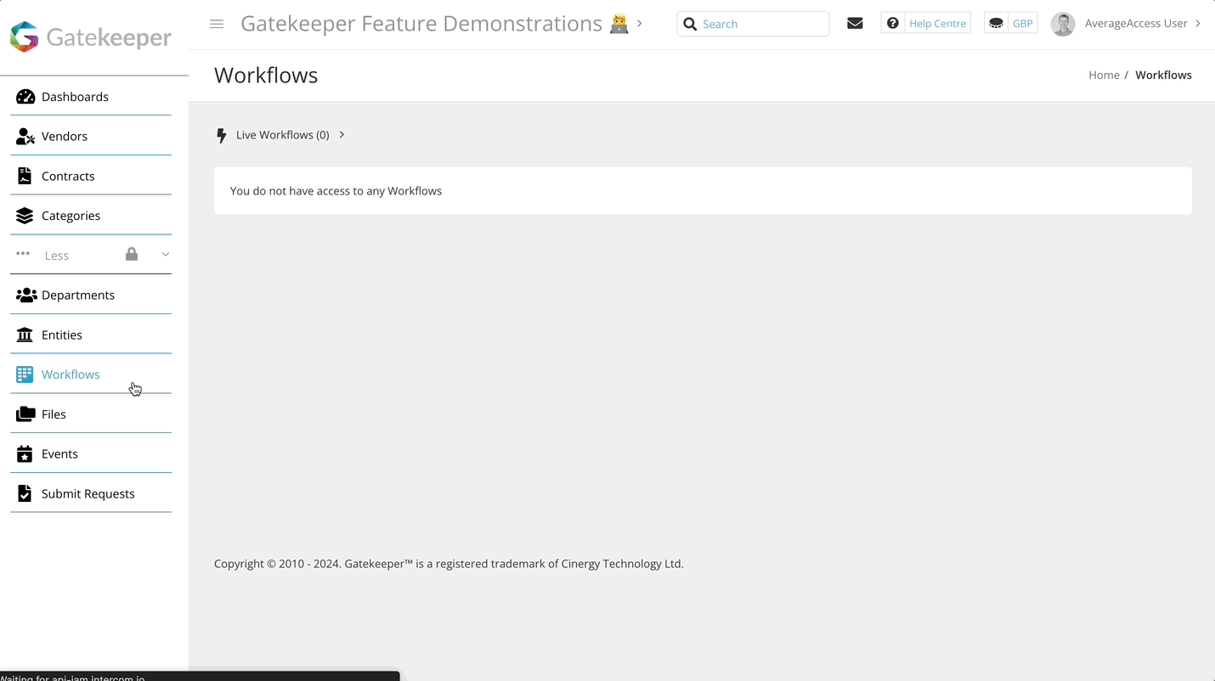Click the Contracts document icon
Viewport: 1215px width, 681px height.
coord(25,176)
